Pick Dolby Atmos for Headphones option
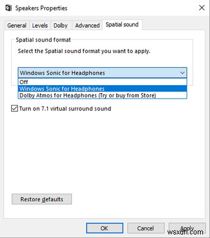 [x=103, y=96]
